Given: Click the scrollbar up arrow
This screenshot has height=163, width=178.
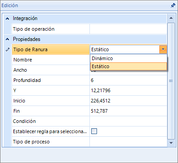Looking at the screenshot, I should [x=171, y=18].
